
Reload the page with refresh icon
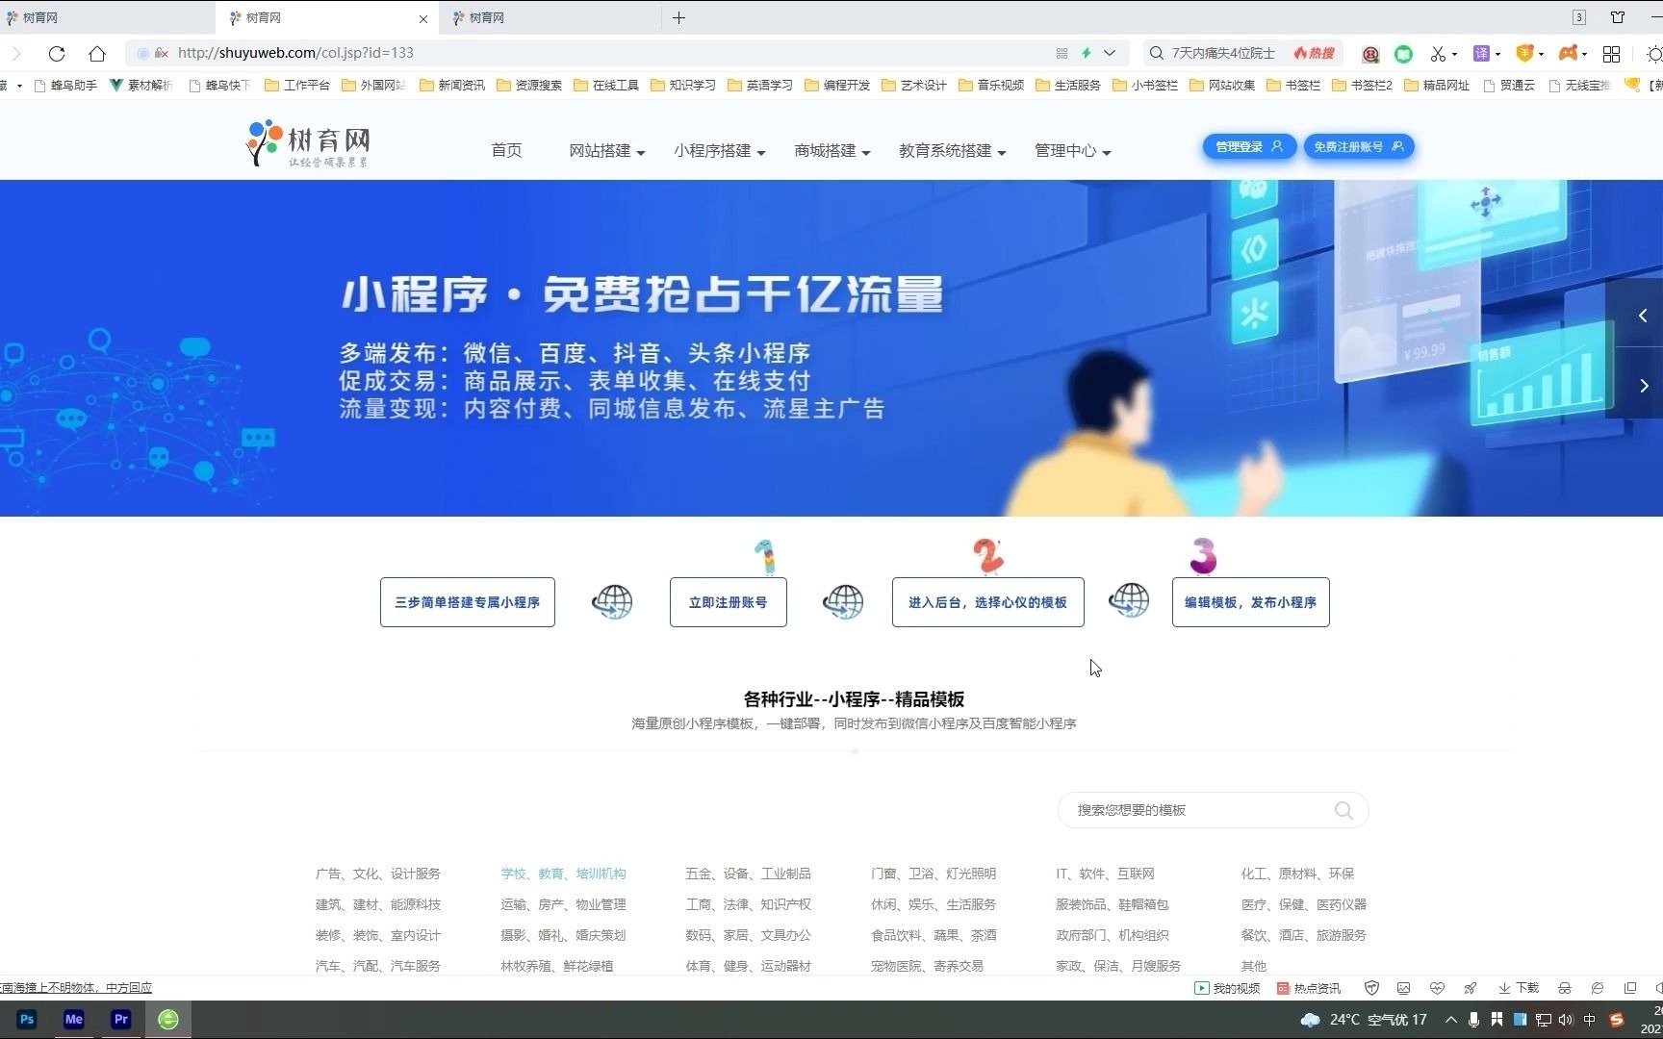57,53
